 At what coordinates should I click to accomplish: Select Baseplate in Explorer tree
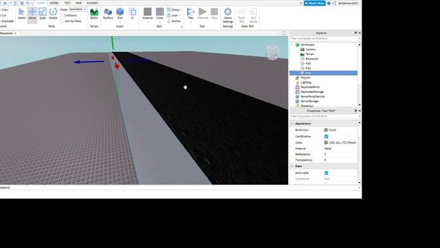pyautogui.click(x=311, y=59)
